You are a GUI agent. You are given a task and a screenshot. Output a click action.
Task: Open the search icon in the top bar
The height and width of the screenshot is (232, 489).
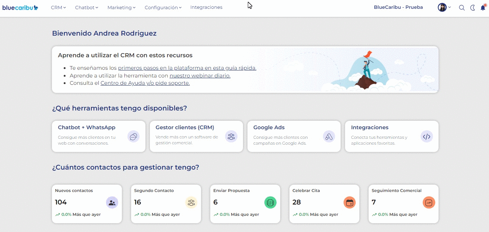click(462, 7)
